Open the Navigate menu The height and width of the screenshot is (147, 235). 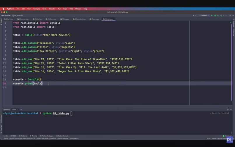(x=36, y=9)
